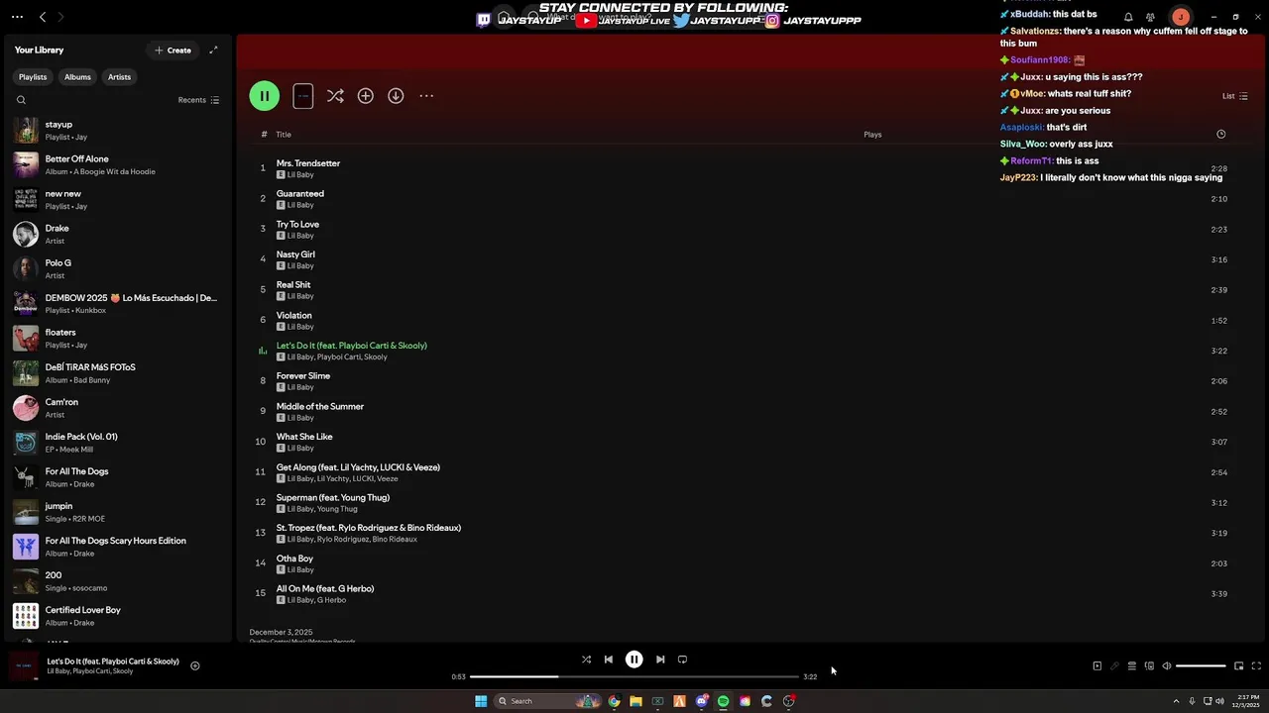Open more options for the album
Image resolution: width=1269 pixels, height=713 pixels.
click(426, 96)
